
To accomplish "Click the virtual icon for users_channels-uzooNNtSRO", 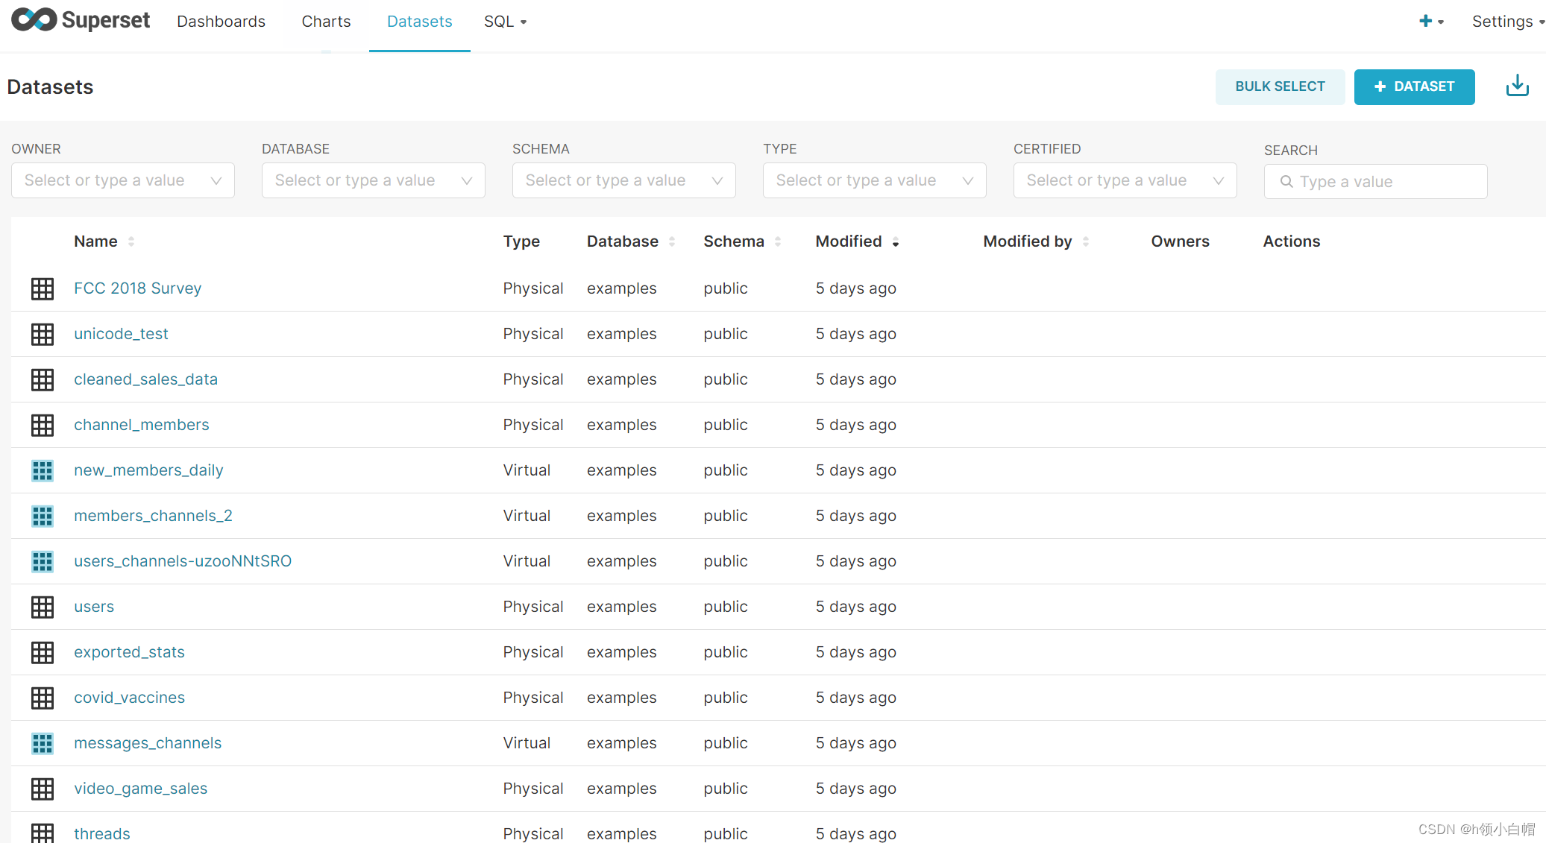I will [x=43, y=561].
